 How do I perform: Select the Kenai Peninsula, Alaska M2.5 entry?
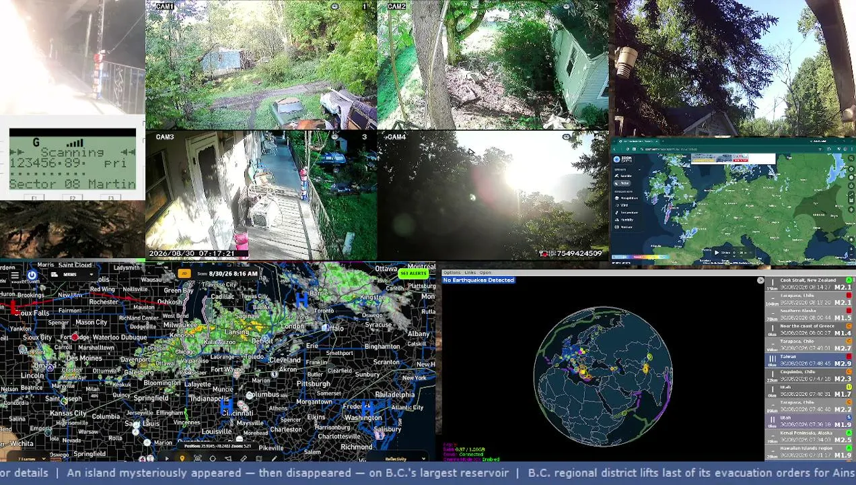[810, 437]
